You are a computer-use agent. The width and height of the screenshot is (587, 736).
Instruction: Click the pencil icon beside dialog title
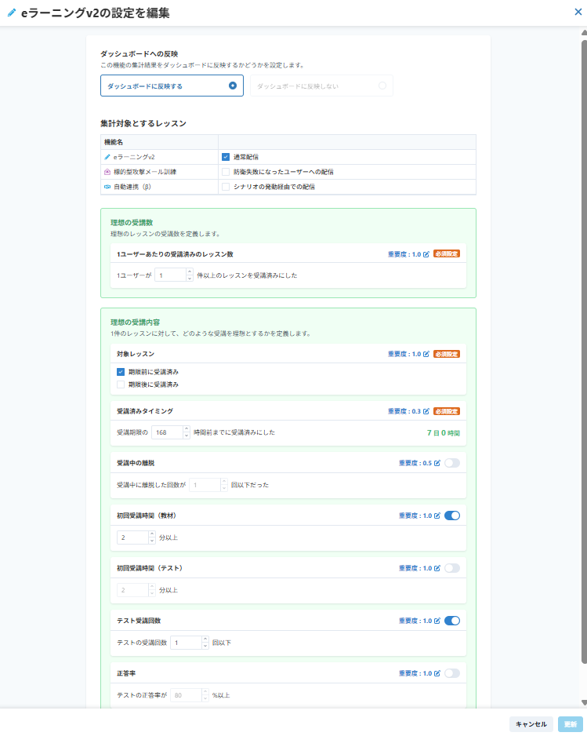pyautogui.click(x=12, y=13)
